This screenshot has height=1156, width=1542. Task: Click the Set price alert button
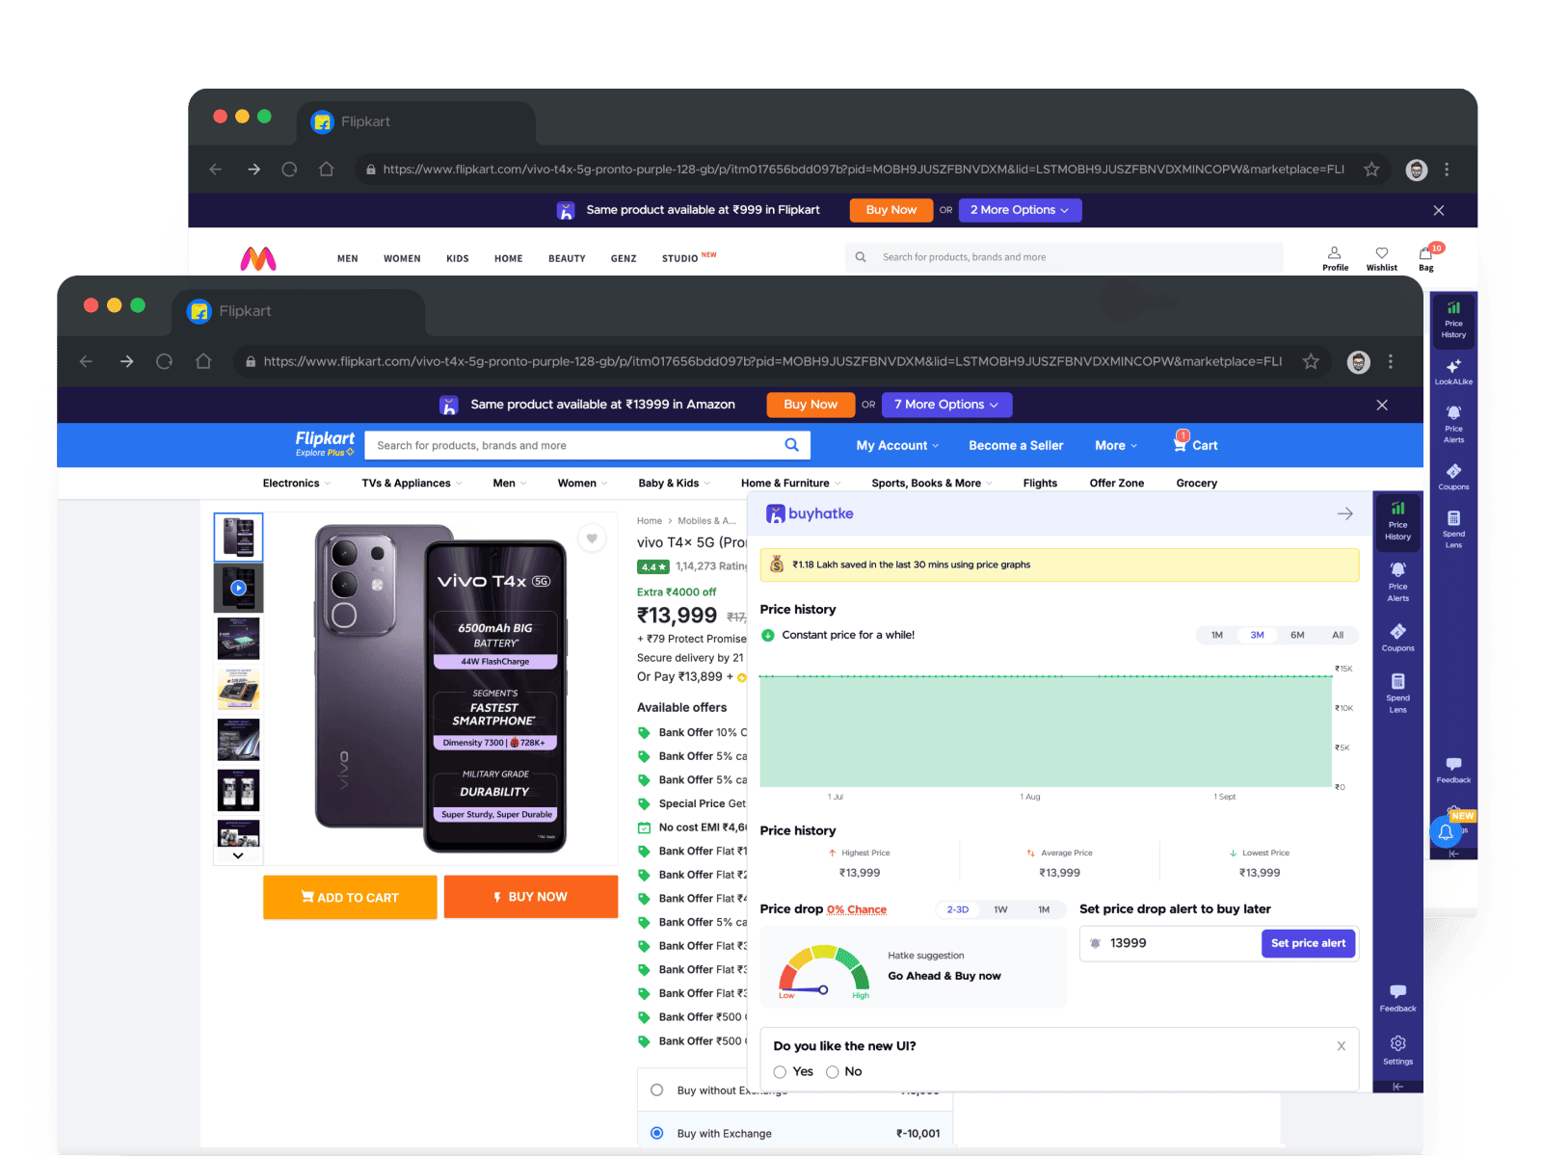click(1308, 943)
